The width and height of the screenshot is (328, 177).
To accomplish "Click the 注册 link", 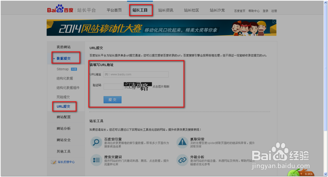I will coord(274,11).
